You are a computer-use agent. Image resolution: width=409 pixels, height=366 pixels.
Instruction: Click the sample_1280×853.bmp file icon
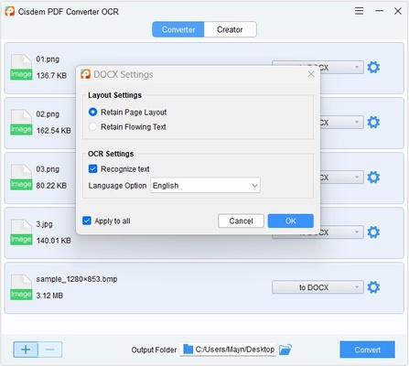point(21,287)
